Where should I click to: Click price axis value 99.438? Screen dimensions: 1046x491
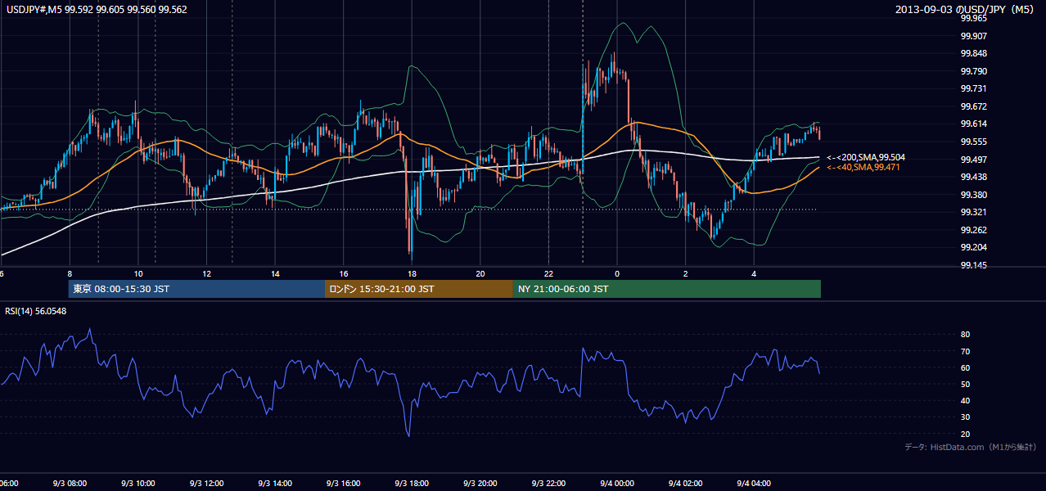pyautogui.click(x=973, y=177)
